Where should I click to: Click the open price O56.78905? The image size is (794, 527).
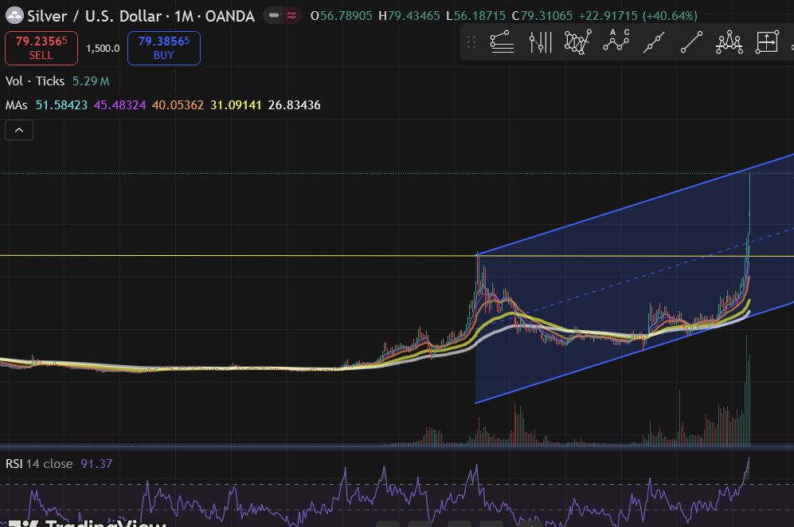tap(342, 16)
